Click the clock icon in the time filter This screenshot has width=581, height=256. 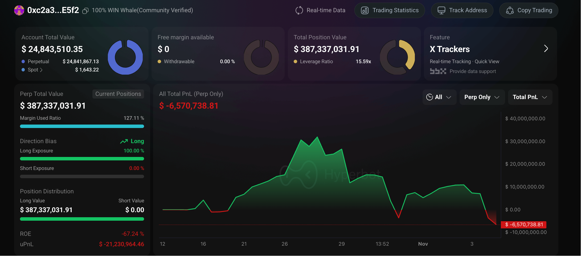pos(429,97)
